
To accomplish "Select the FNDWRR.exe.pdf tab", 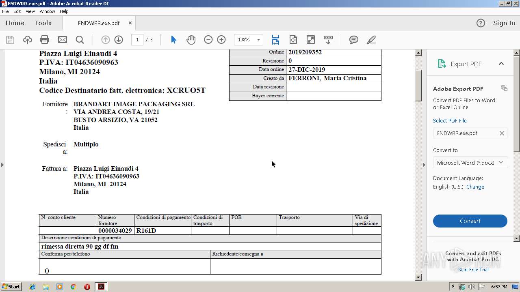I will [99, 23].
